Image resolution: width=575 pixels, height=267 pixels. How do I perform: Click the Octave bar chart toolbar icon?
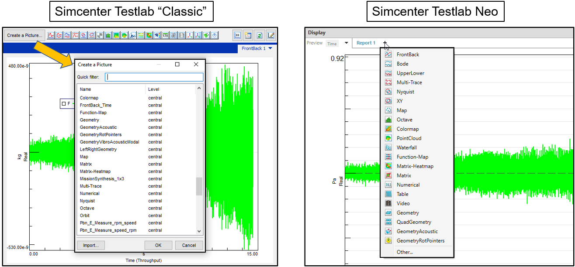coord(108,35)
